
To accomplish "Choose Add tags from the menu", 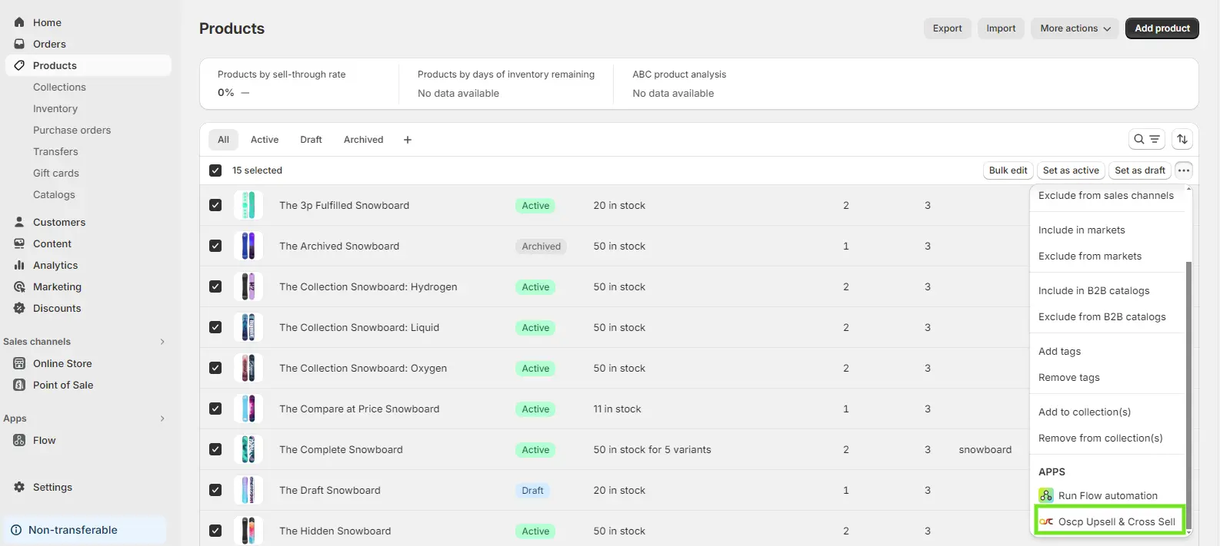I will (x=1059, y=351).
